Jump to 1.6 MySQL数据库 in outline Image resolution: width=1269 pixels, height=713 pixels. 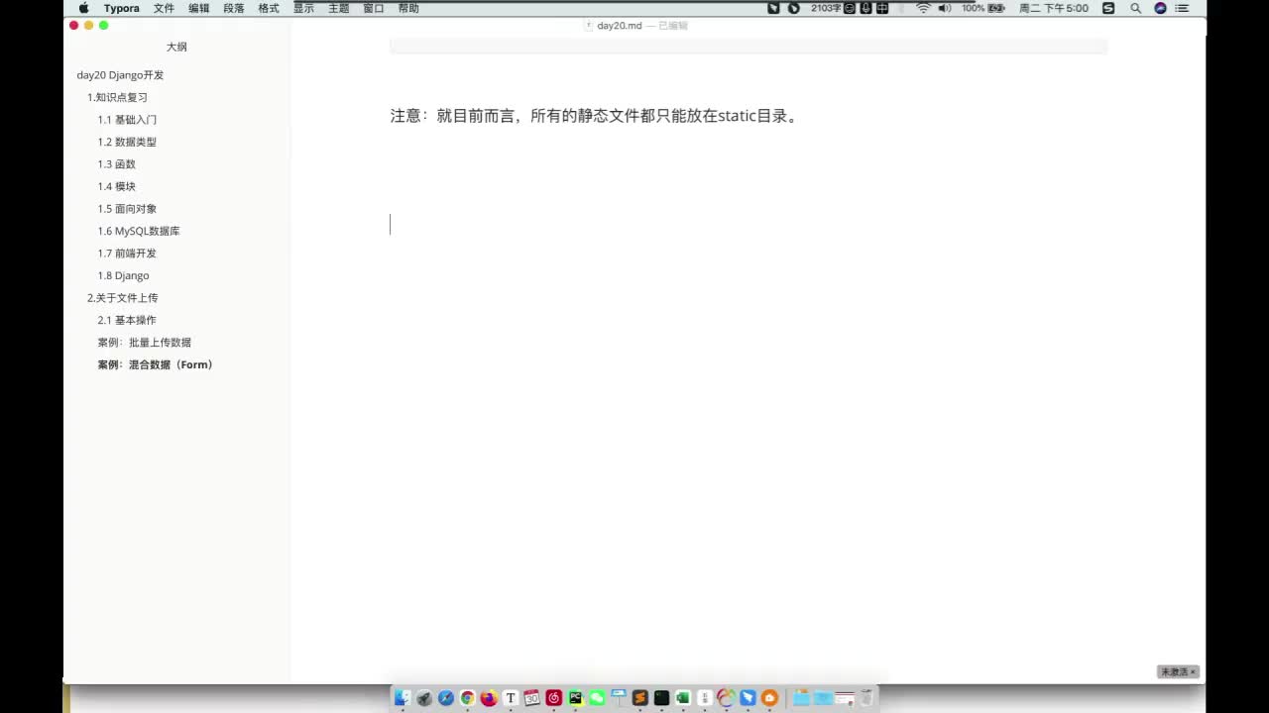[x=139, y=231]
